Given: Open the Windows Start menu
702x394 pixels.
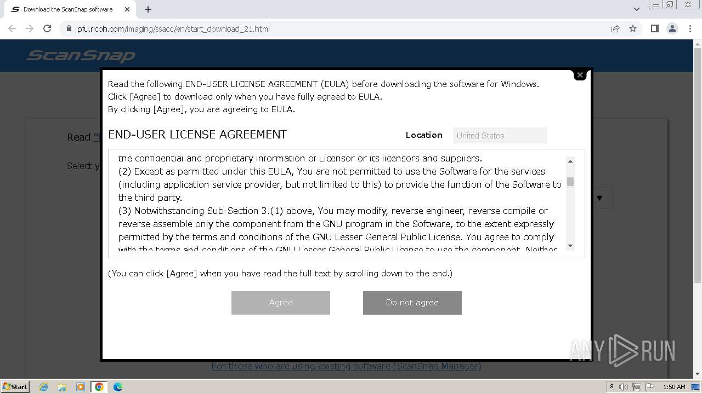Looking at the screenshot, I should click(x=15, y=387).
